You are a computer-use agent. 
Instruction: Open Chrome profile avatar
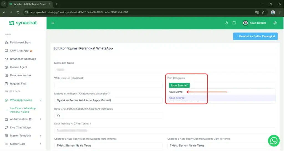tap(273, 12)
